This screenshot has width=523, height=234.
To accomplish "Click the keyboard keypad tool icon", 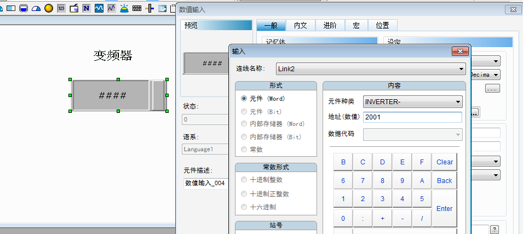I will point(137,8).
